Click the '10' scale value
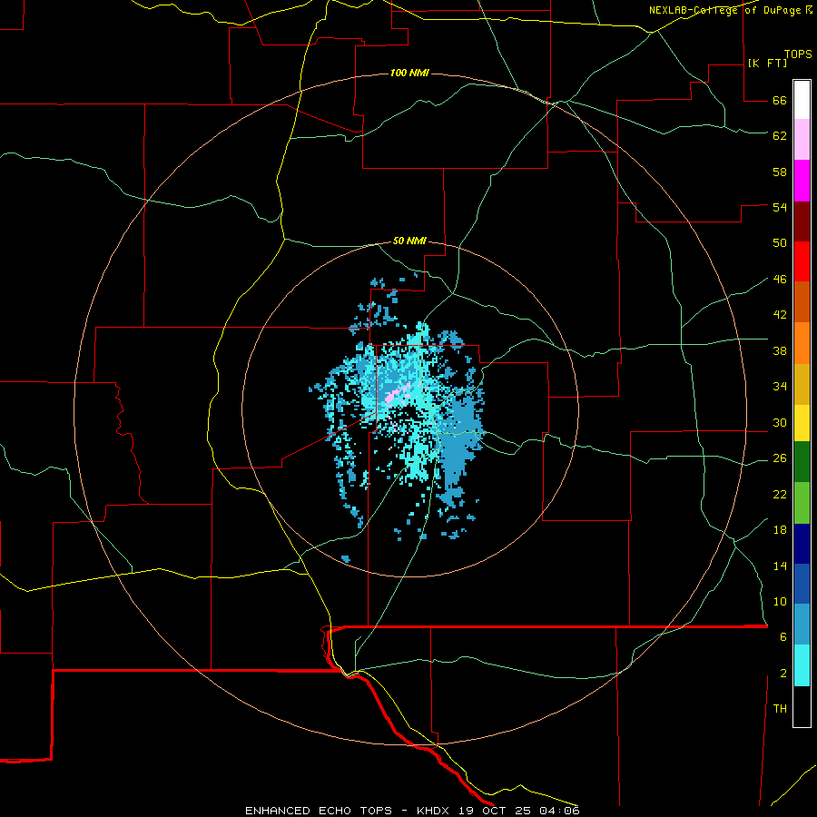This screenshot has height=817, width=817. [x=780, y=601]
